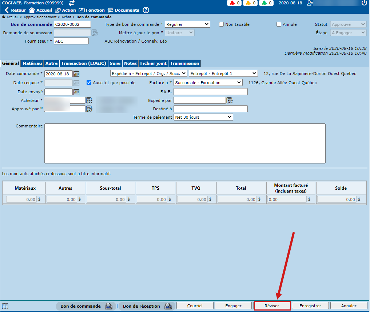
Task: Click the help question mark icon
Action: (146, 10)
